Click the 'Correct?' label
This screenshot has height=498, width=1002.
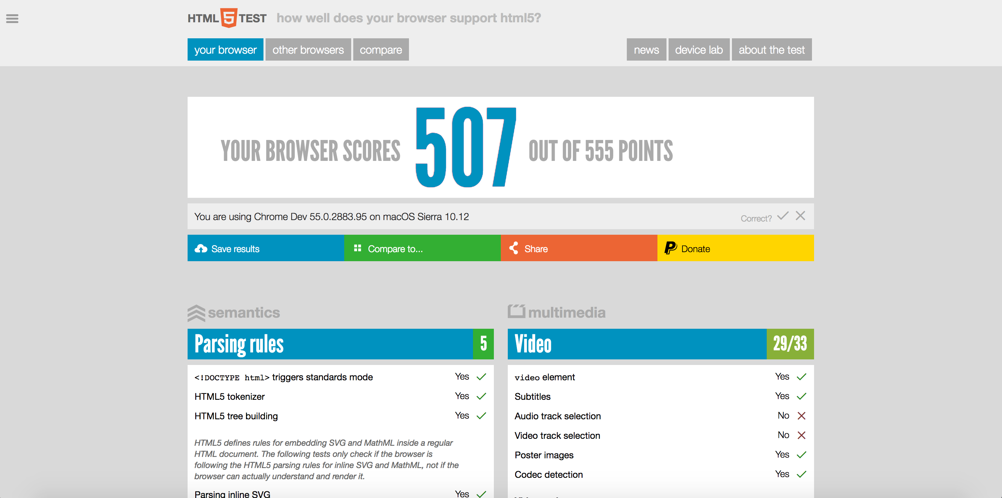pyautogui.click(x=756, y=218)
